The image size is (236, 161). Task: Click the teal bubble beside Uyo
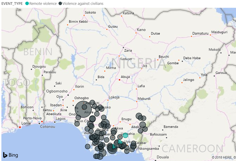tap(120, 142)
